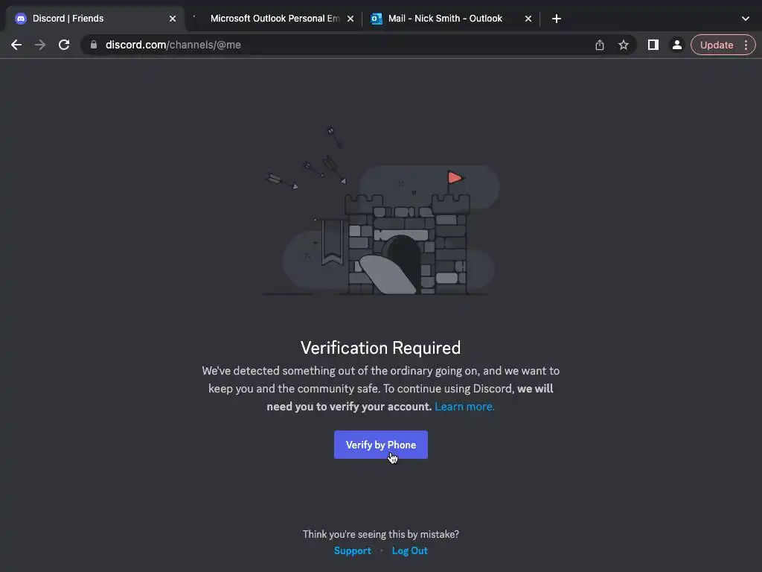Screen dimensions: 762x572
Task: Open Chrome three-dot menu
Action: (x=746, y=45)
